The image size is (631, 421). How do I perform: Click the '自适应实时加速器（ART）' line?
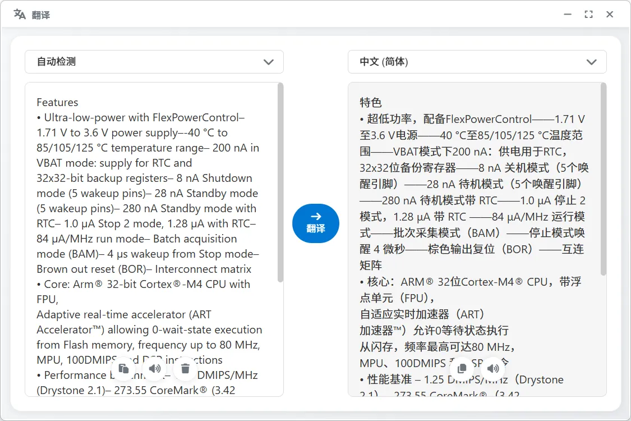422,314
